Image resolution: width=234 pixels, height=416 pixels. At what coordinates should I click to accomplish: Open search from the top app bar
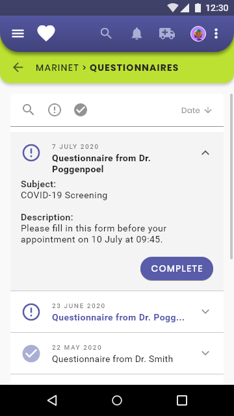click(106, 34)
